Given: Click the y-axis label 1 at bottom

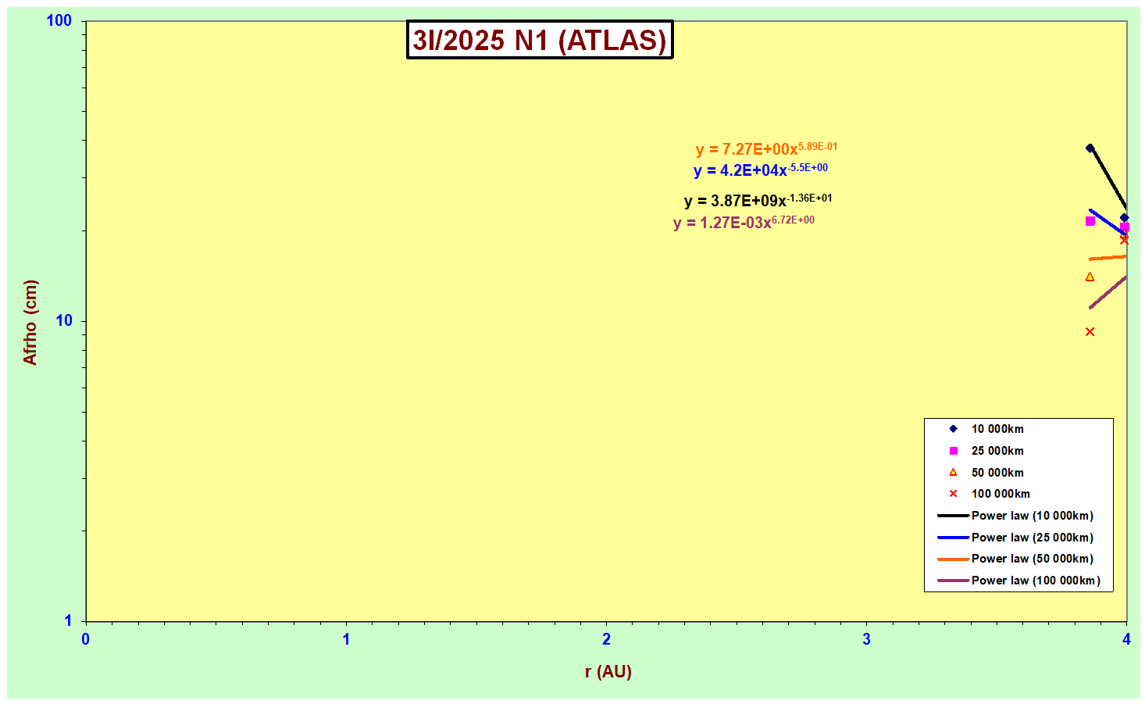Looking at the screenshot, I should 68,620.
